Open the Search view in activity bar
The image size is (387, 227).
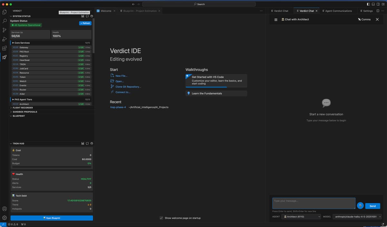coord(5,21)
